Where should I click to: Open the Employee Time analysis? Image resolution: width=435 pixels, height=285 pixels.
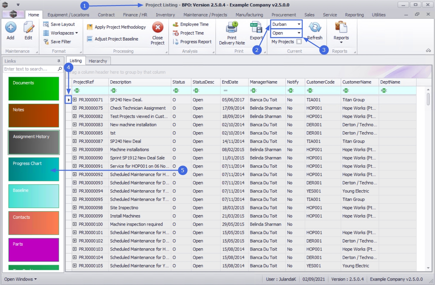pos(194,24)
